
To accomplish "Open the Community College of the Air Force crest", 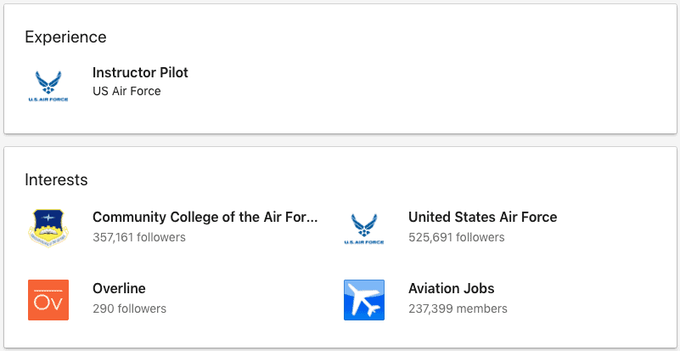I will coord(48,229).
